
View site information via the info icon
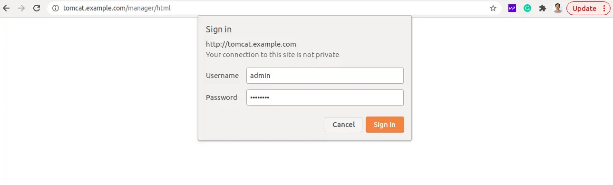pyautogui.click(x=56, y=8)
